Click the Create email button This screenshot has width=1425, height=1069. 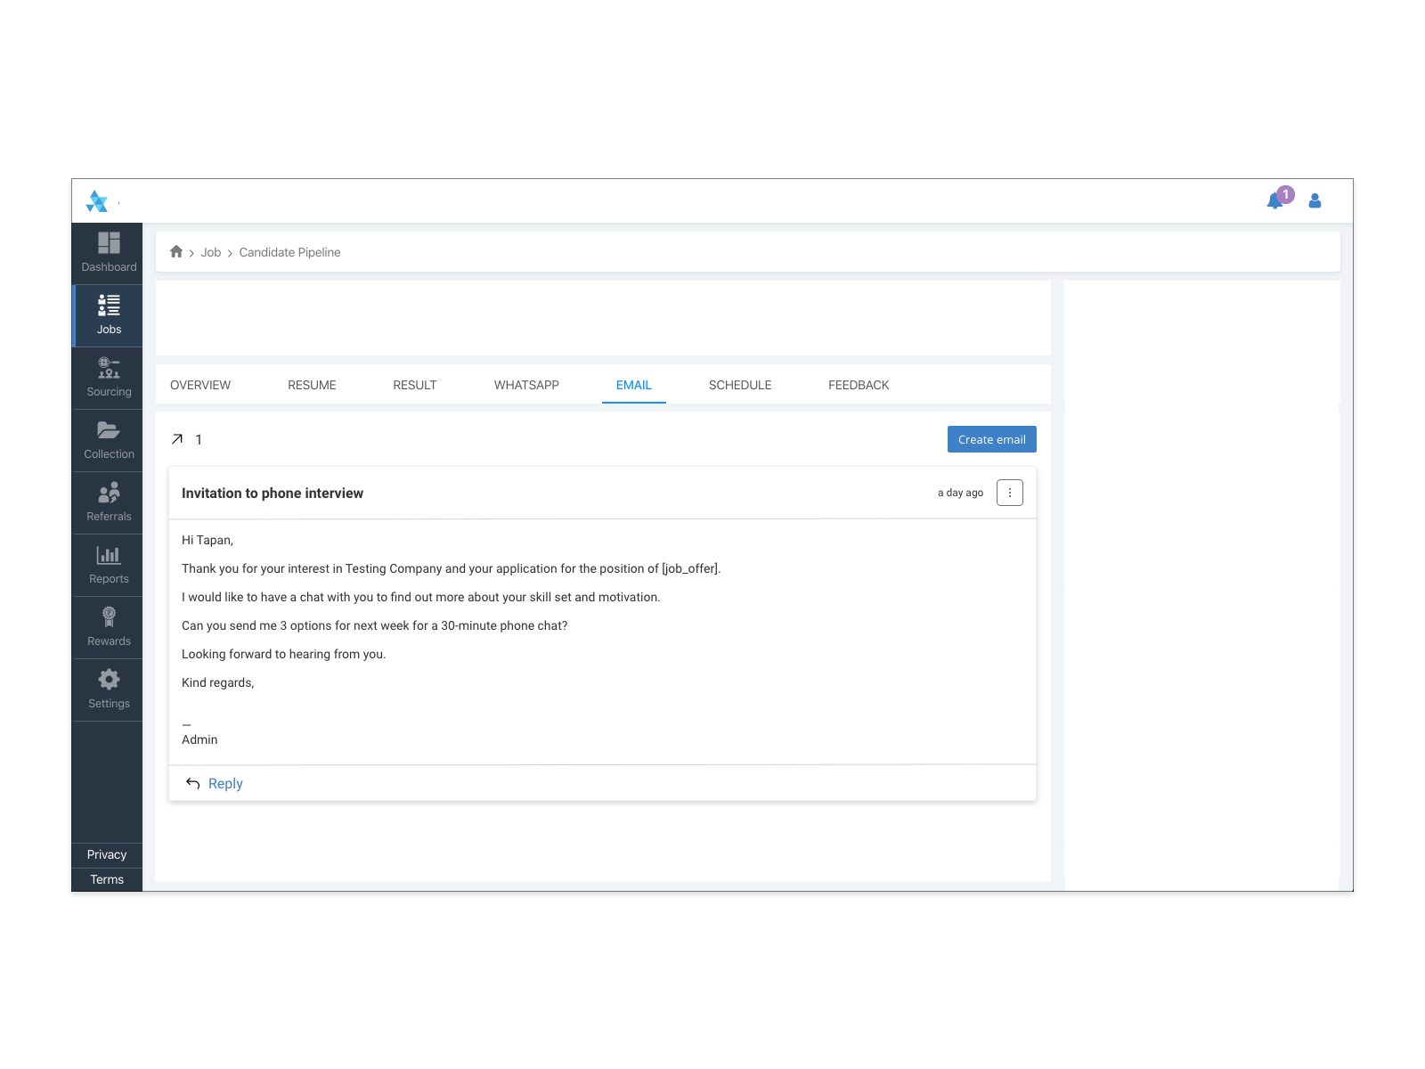[991, 439]
